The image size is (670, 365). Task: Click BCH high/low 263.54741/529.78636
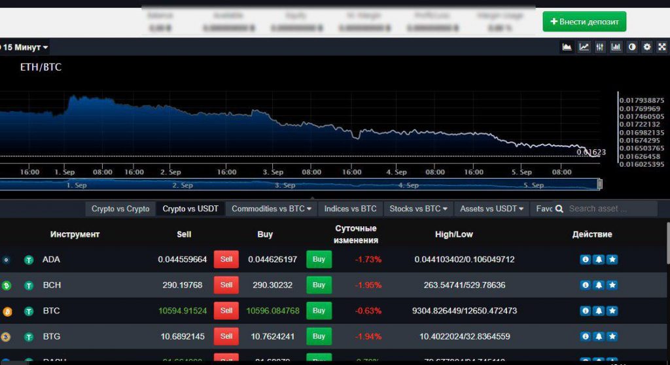tap(465, 285)
